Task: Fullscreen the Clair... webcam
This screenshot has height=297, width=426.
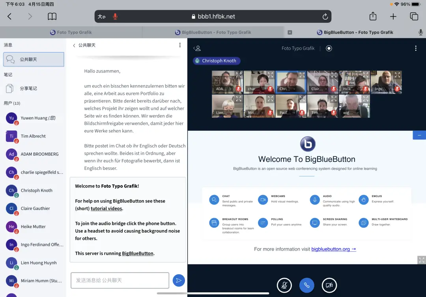Action: 334,75
